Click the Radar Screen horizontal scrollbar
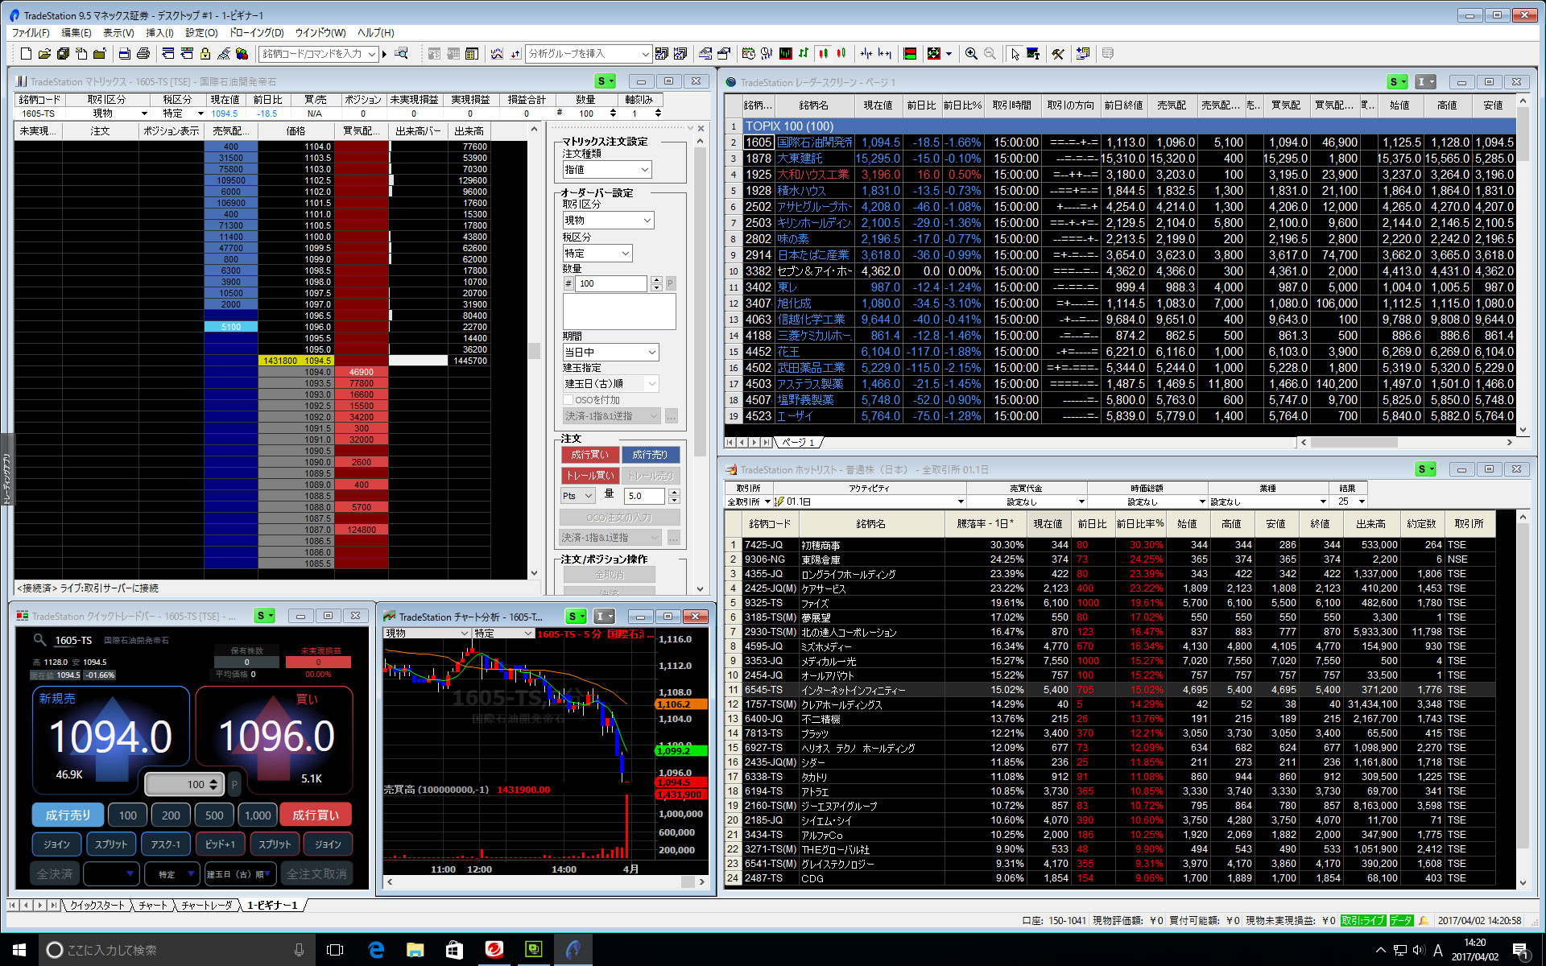 point(1407,442)
